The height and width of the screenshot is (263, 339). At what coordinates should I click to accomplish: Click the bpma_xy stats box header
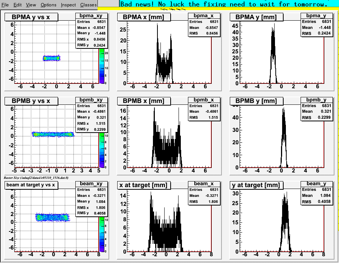91,15
